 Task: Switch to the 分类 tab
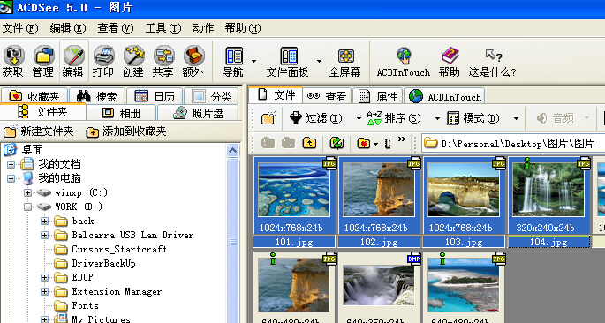[x=212, y=96]
